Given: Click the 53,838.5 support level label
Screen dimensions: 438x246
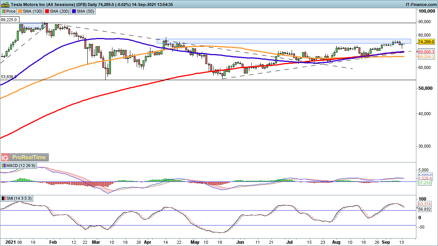Looking at the screenshot, I should pos(9,77).
